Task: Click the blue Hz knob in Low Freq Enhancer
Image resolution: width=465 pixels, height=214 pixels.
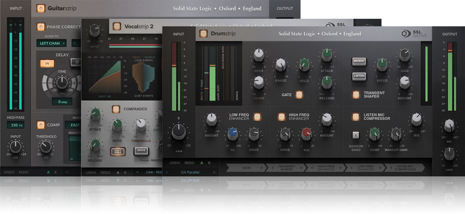Action: click(232, 134)
